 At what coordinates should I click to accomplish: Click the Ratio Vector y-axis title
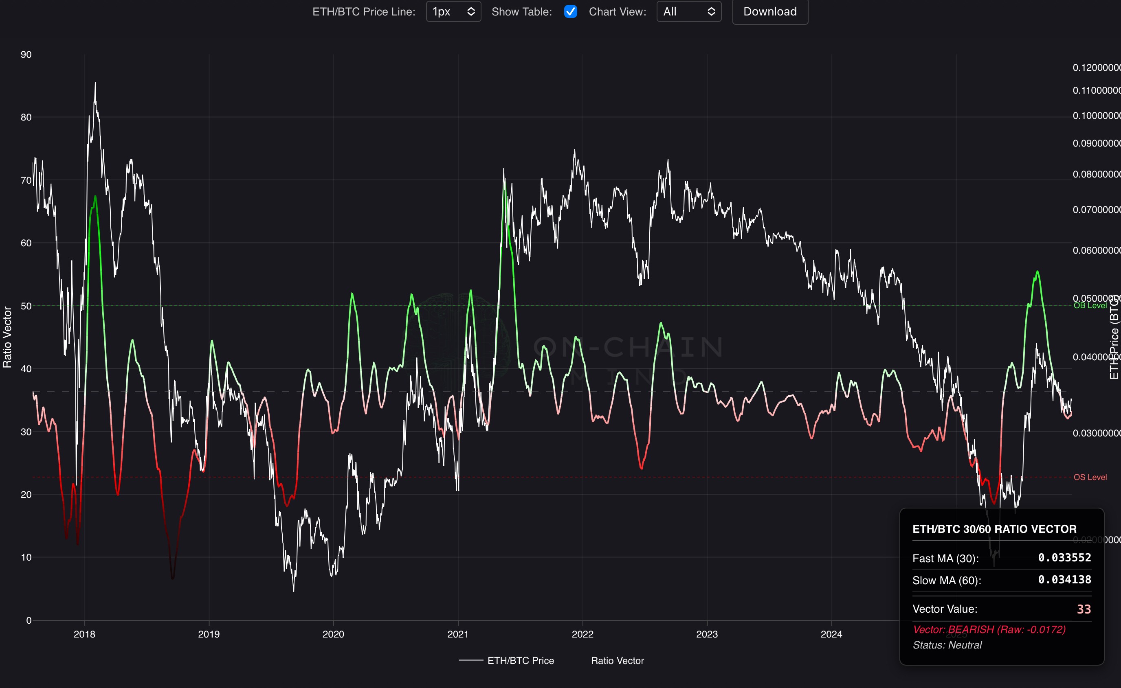click(7, 337)
